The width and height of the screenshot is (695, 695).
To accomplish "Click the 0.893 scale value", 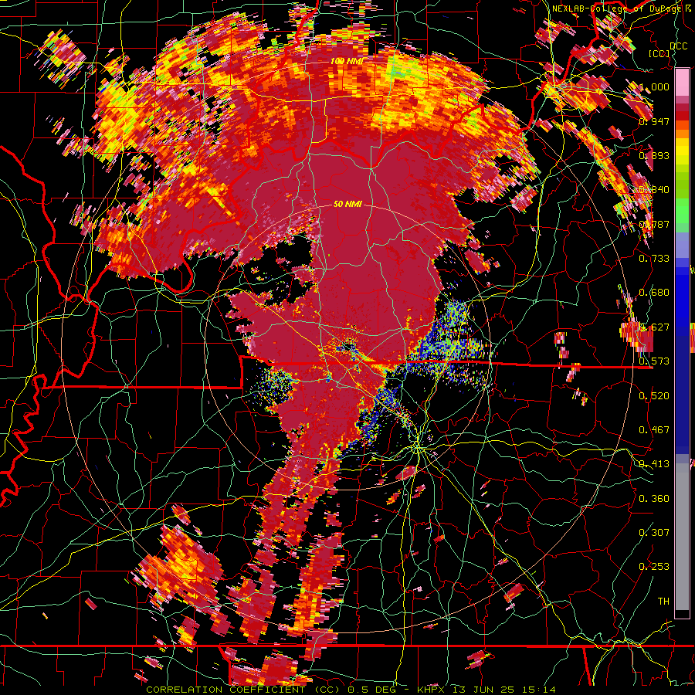I will [x=654, y=155].
